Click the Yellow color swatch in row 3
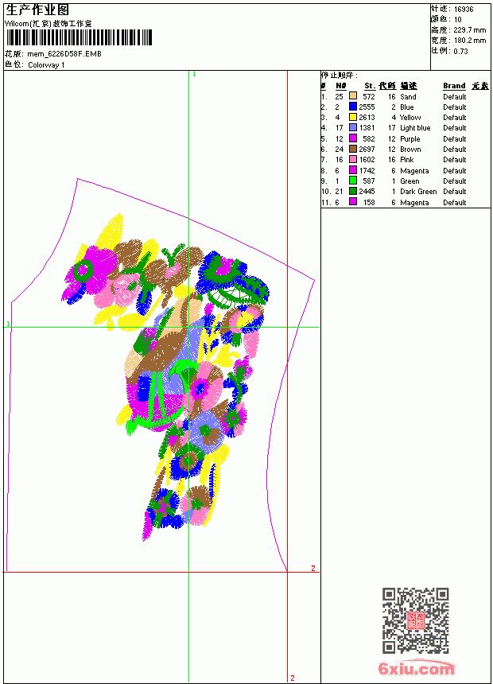The width and height of the screenshot is (493, 684). pyautogui.click(x=353, y=117)
